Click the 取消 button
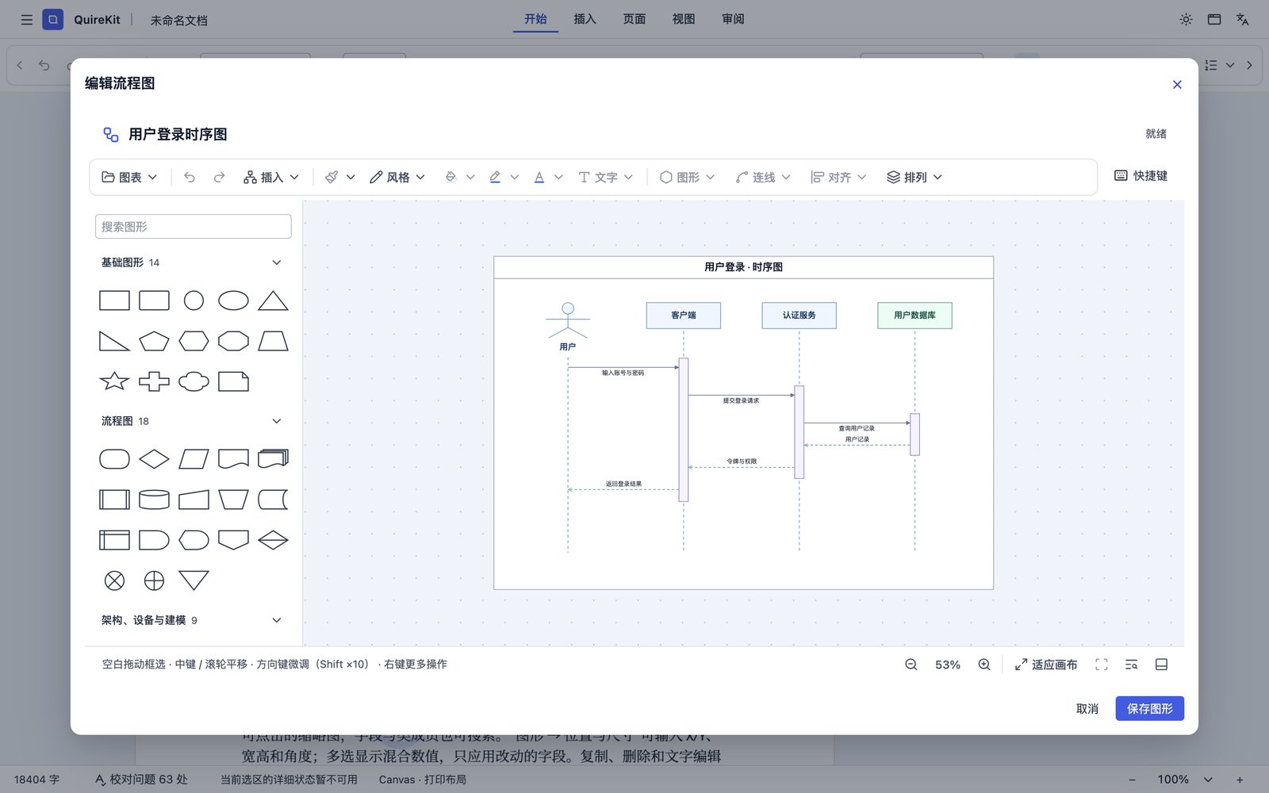Screen dimensions: 1269x793 click(1087, 708)
